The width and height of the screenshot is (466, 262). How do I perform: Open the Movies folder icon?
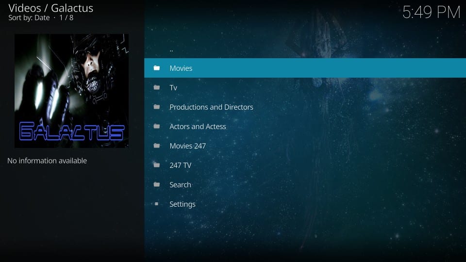click(x=157, y=68)
